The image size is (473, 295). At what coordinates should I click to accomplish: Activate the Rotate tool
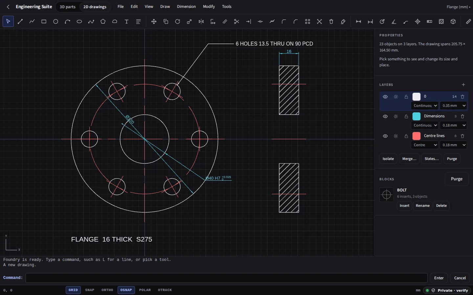pyautogui.click(x=177, y=22)
